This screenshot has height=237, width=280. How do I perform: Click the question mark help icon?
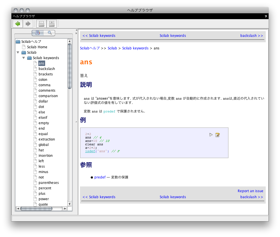point(266,16)
